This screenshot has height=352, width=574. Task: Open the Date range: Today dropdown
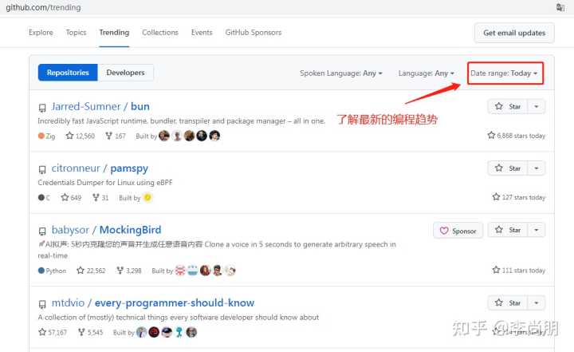click(x=504, y=73)
